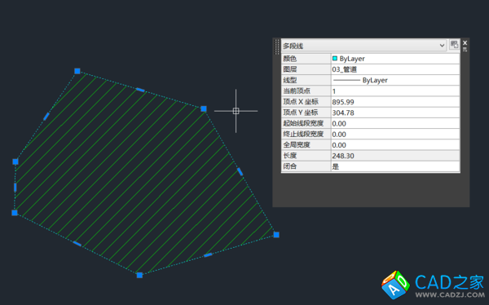Screen dimensions: 489x305
Task: Select the rightmost vertex grip of the polyline
Action: click(x=276, y=234)
